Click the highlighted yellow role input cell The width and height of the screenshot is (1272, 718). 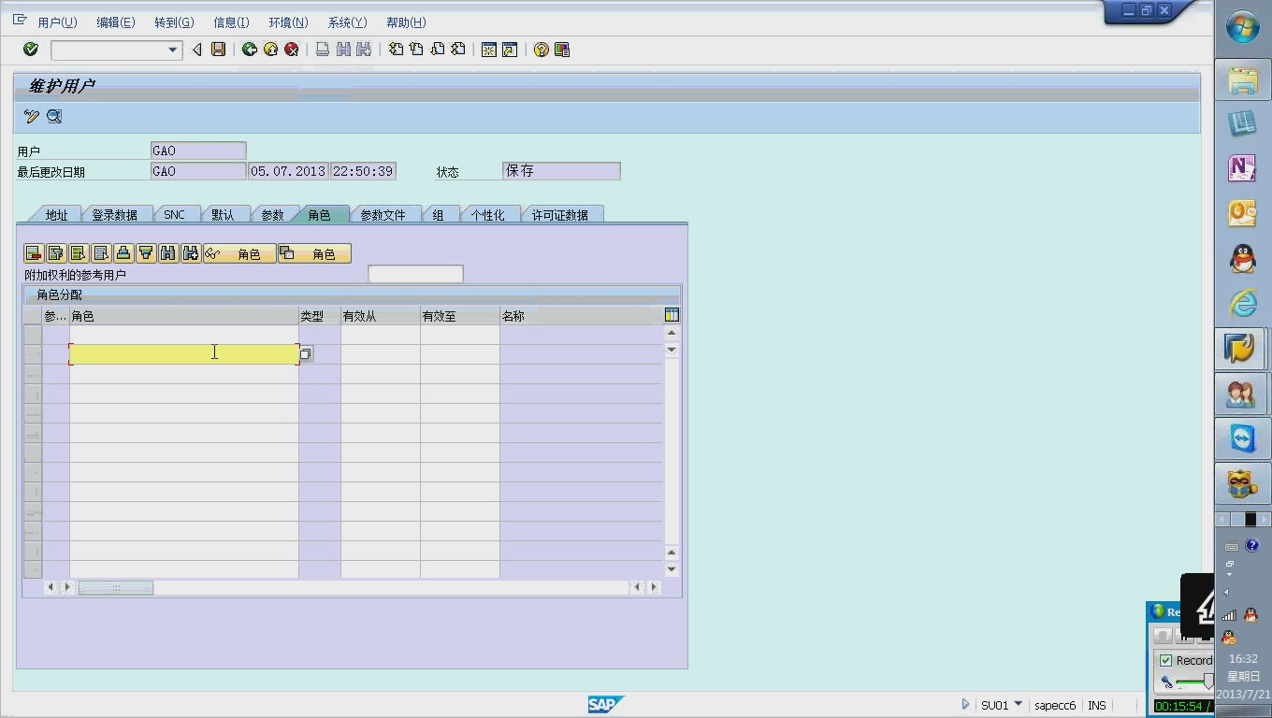tap(184, 353)
